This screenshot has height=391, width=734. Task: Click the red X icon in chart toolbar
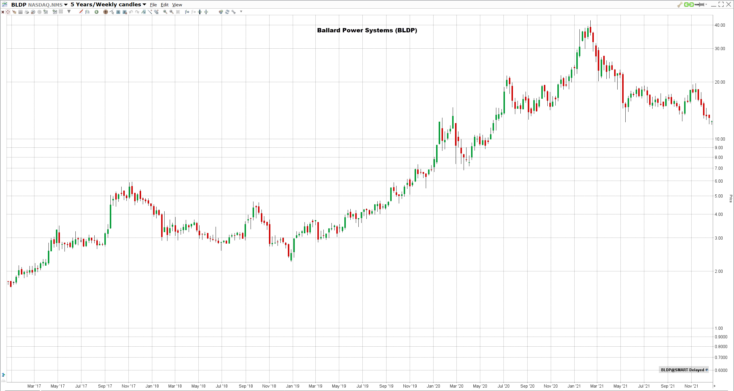tap(3, 12)
